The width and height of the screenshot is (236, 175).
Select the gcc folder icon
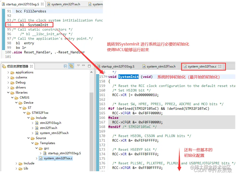tap(41, 148)
